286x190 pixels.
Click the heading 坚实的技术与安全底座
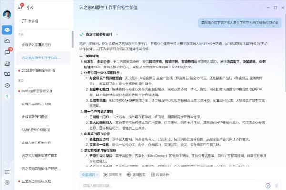[x=100, y=150]
